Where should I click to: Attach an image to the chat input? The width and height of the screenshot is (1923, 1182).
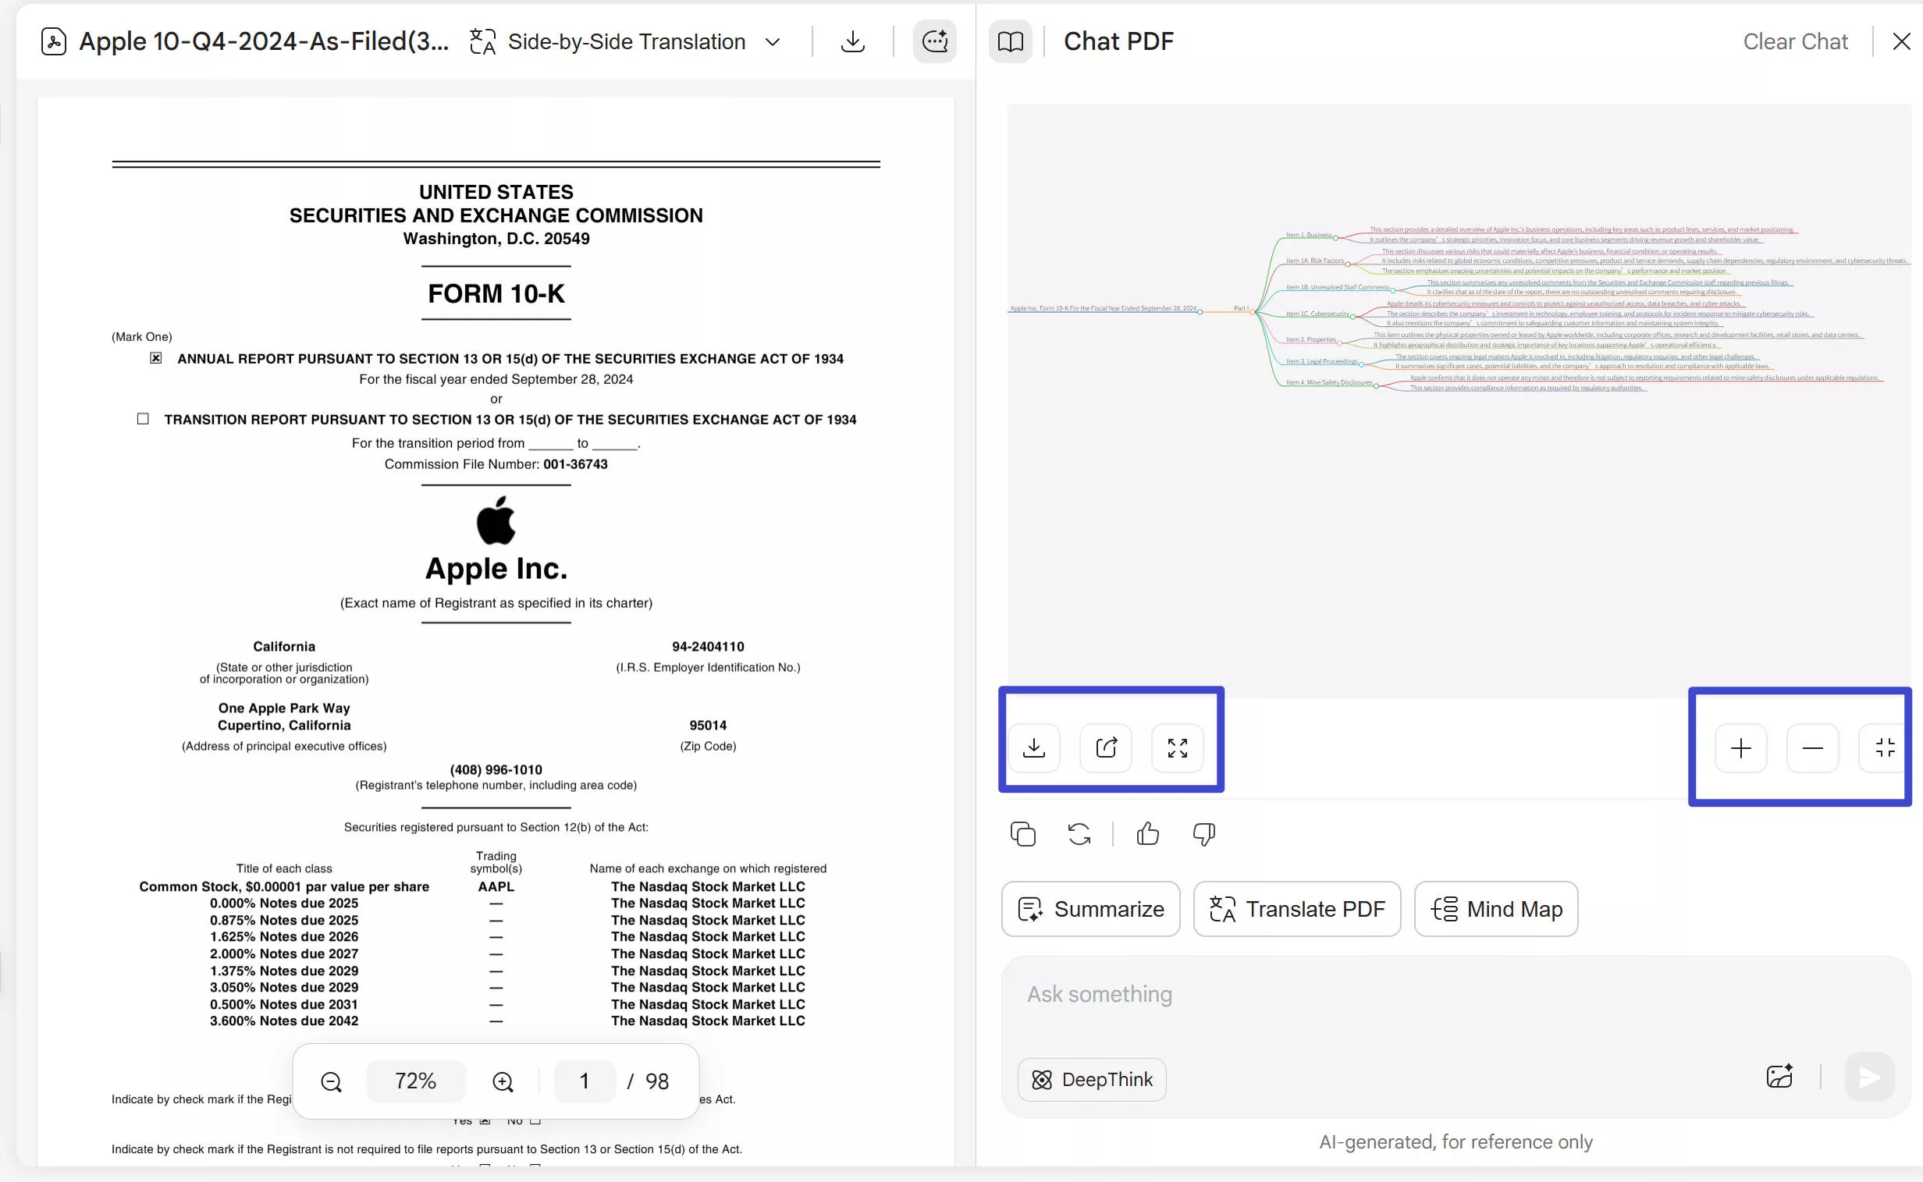coord(1780,1077)
